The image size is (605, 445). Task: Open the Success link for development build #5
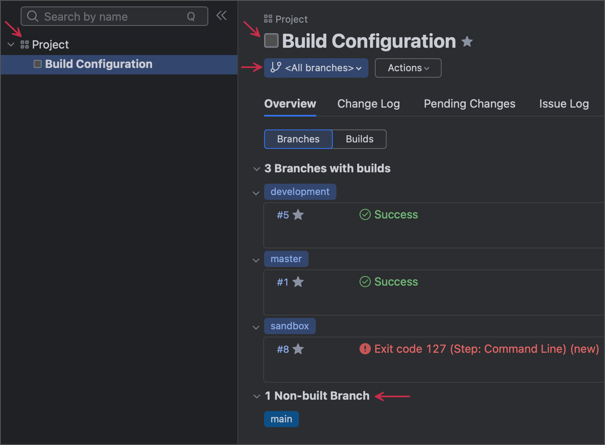point(396,215)
